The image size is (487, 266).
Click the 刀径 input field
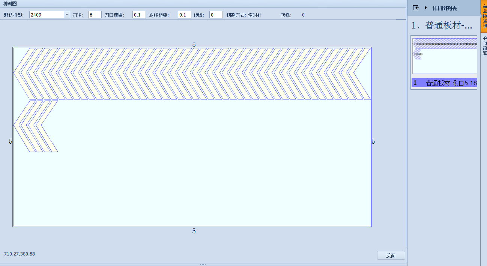click(x=95, y=15)
